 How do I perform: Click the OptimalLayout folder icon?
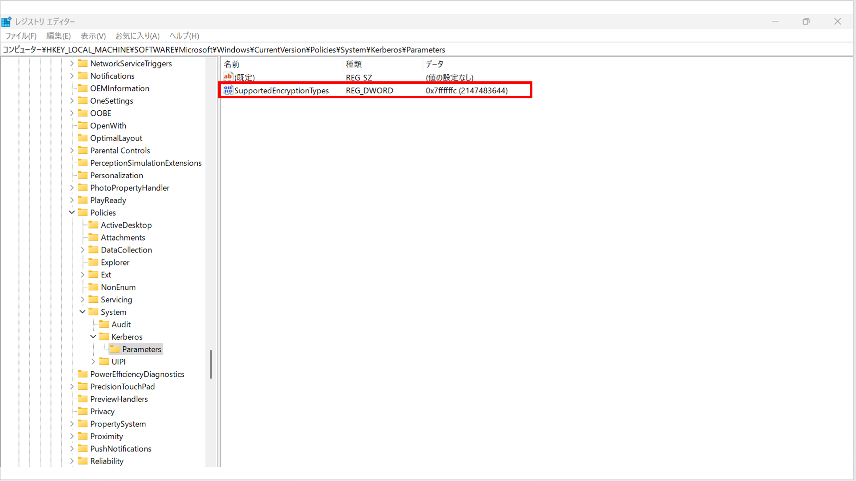click(x=83, y=138)
